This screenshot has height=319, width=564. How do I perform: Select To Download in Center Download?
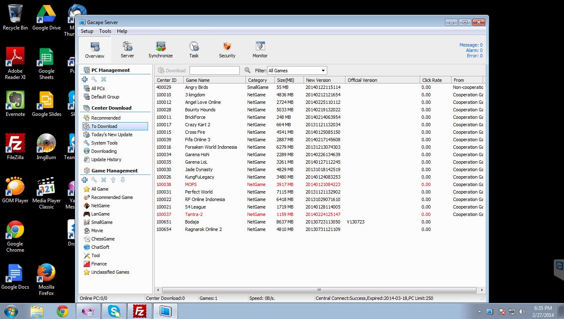pos(115,126)
